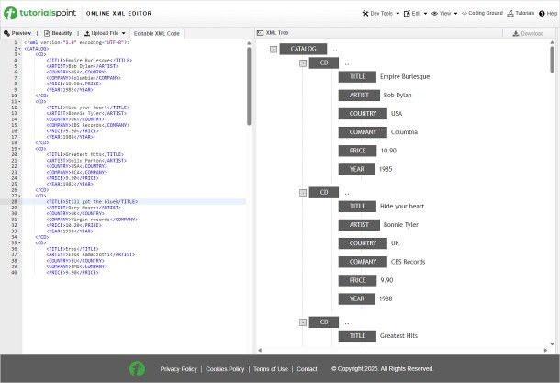Image resolution: width=560 pixels, height=383 pixels.
Task: Click the horizontal scroll right arrow in tree
Action: coord(545,351)
